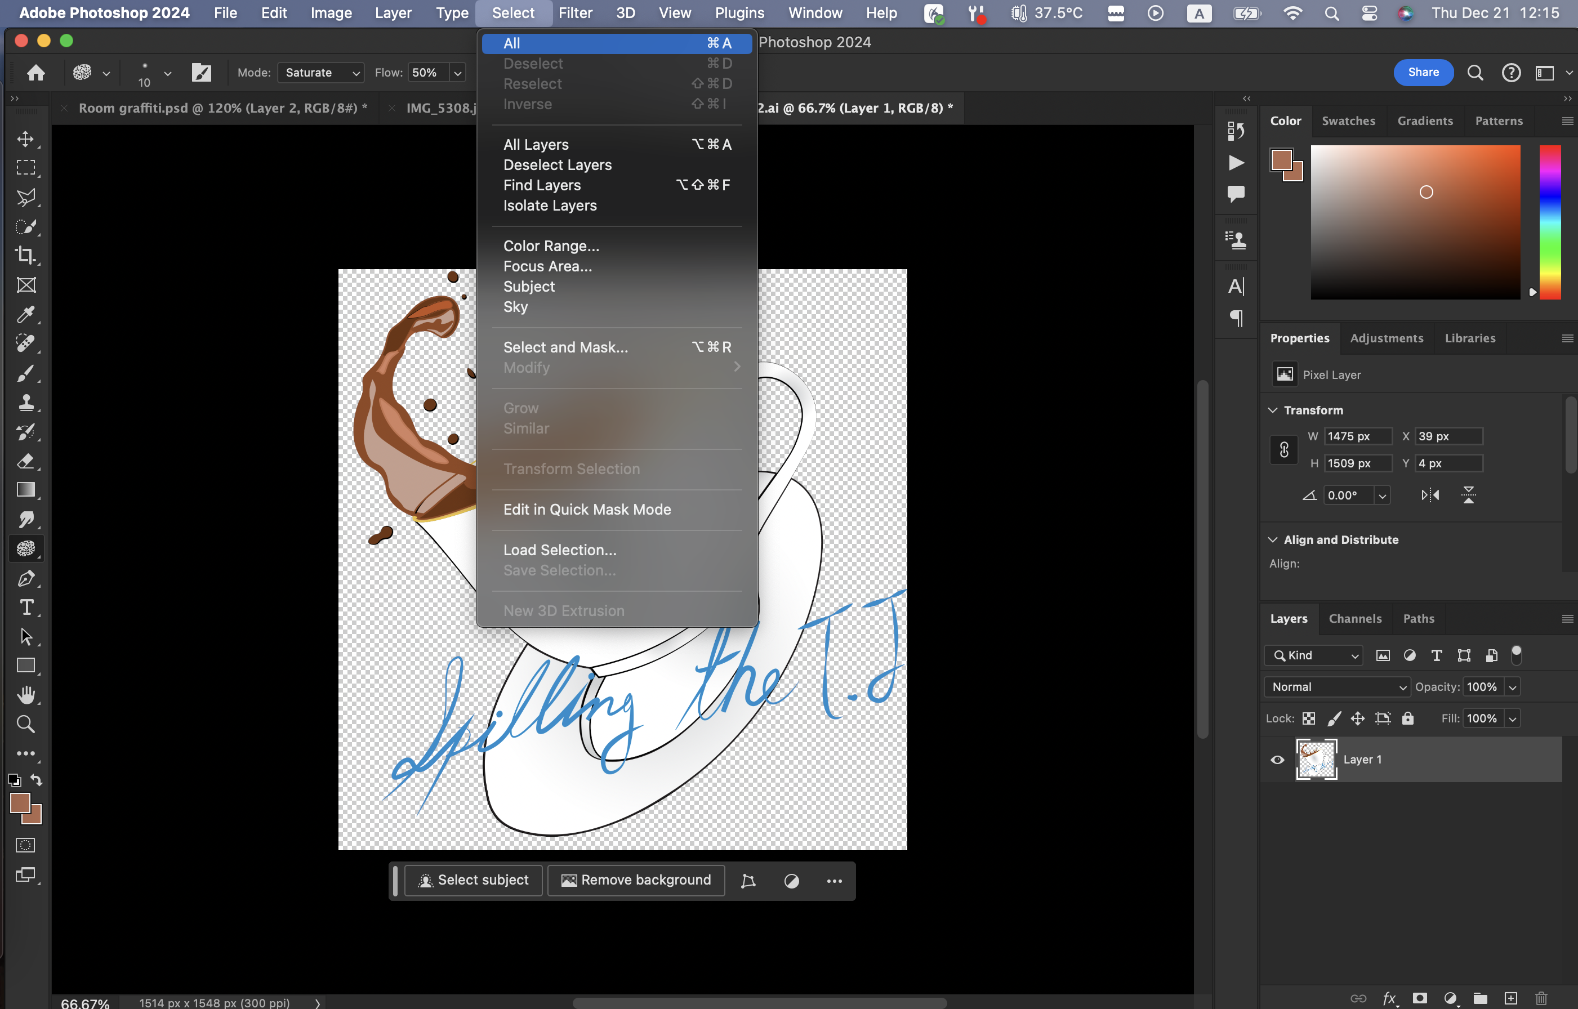
Task: Open the Mode Saturate dropdown
Action: (x=320, y=73)
